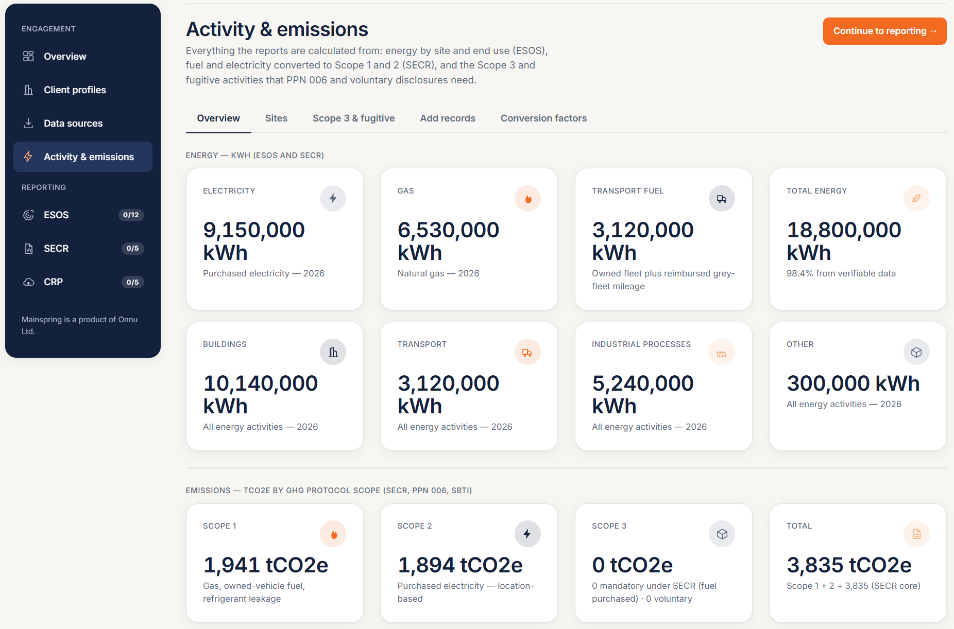Click '98.4% from verifiable data' text
The height and width of the screenshot is (629, 954).
(841, 273)
